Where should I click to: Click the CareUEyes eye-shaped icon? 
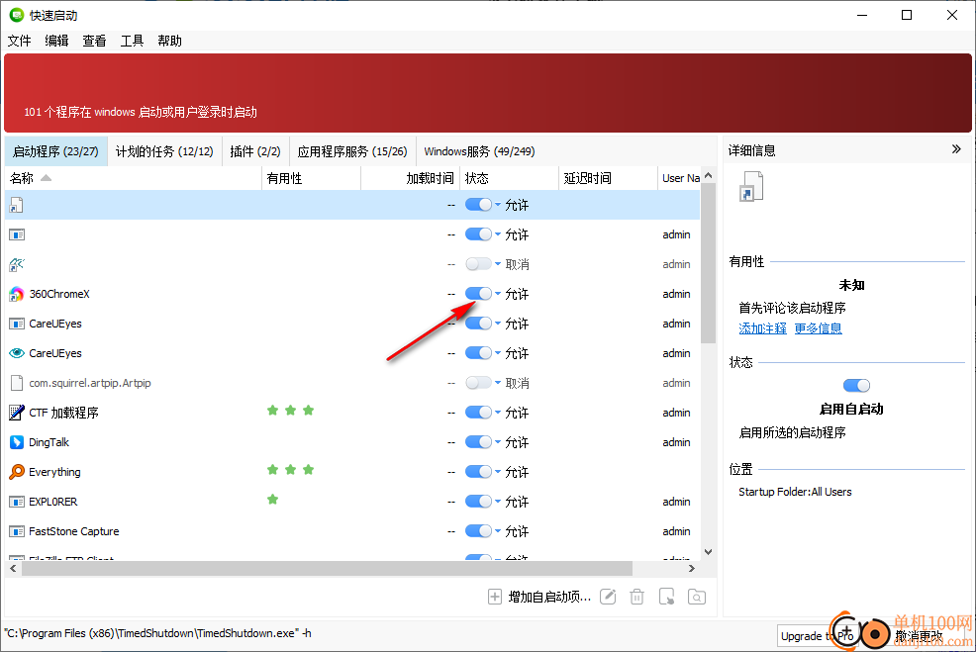tap(17, 353)
